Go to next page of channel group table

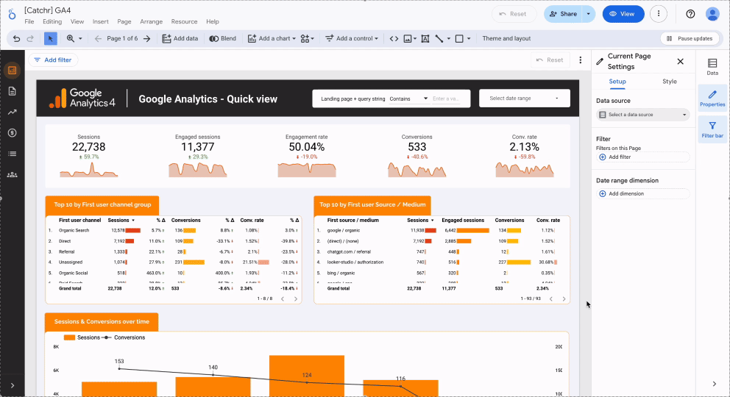tap(296, 299)
